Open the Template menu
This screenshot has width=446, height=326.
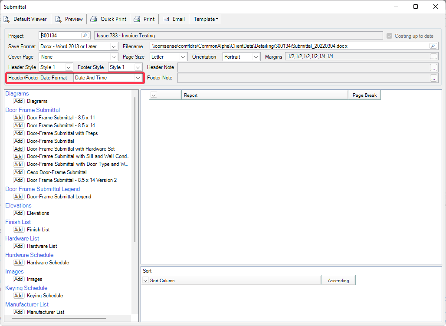click(x=206, y=19)
